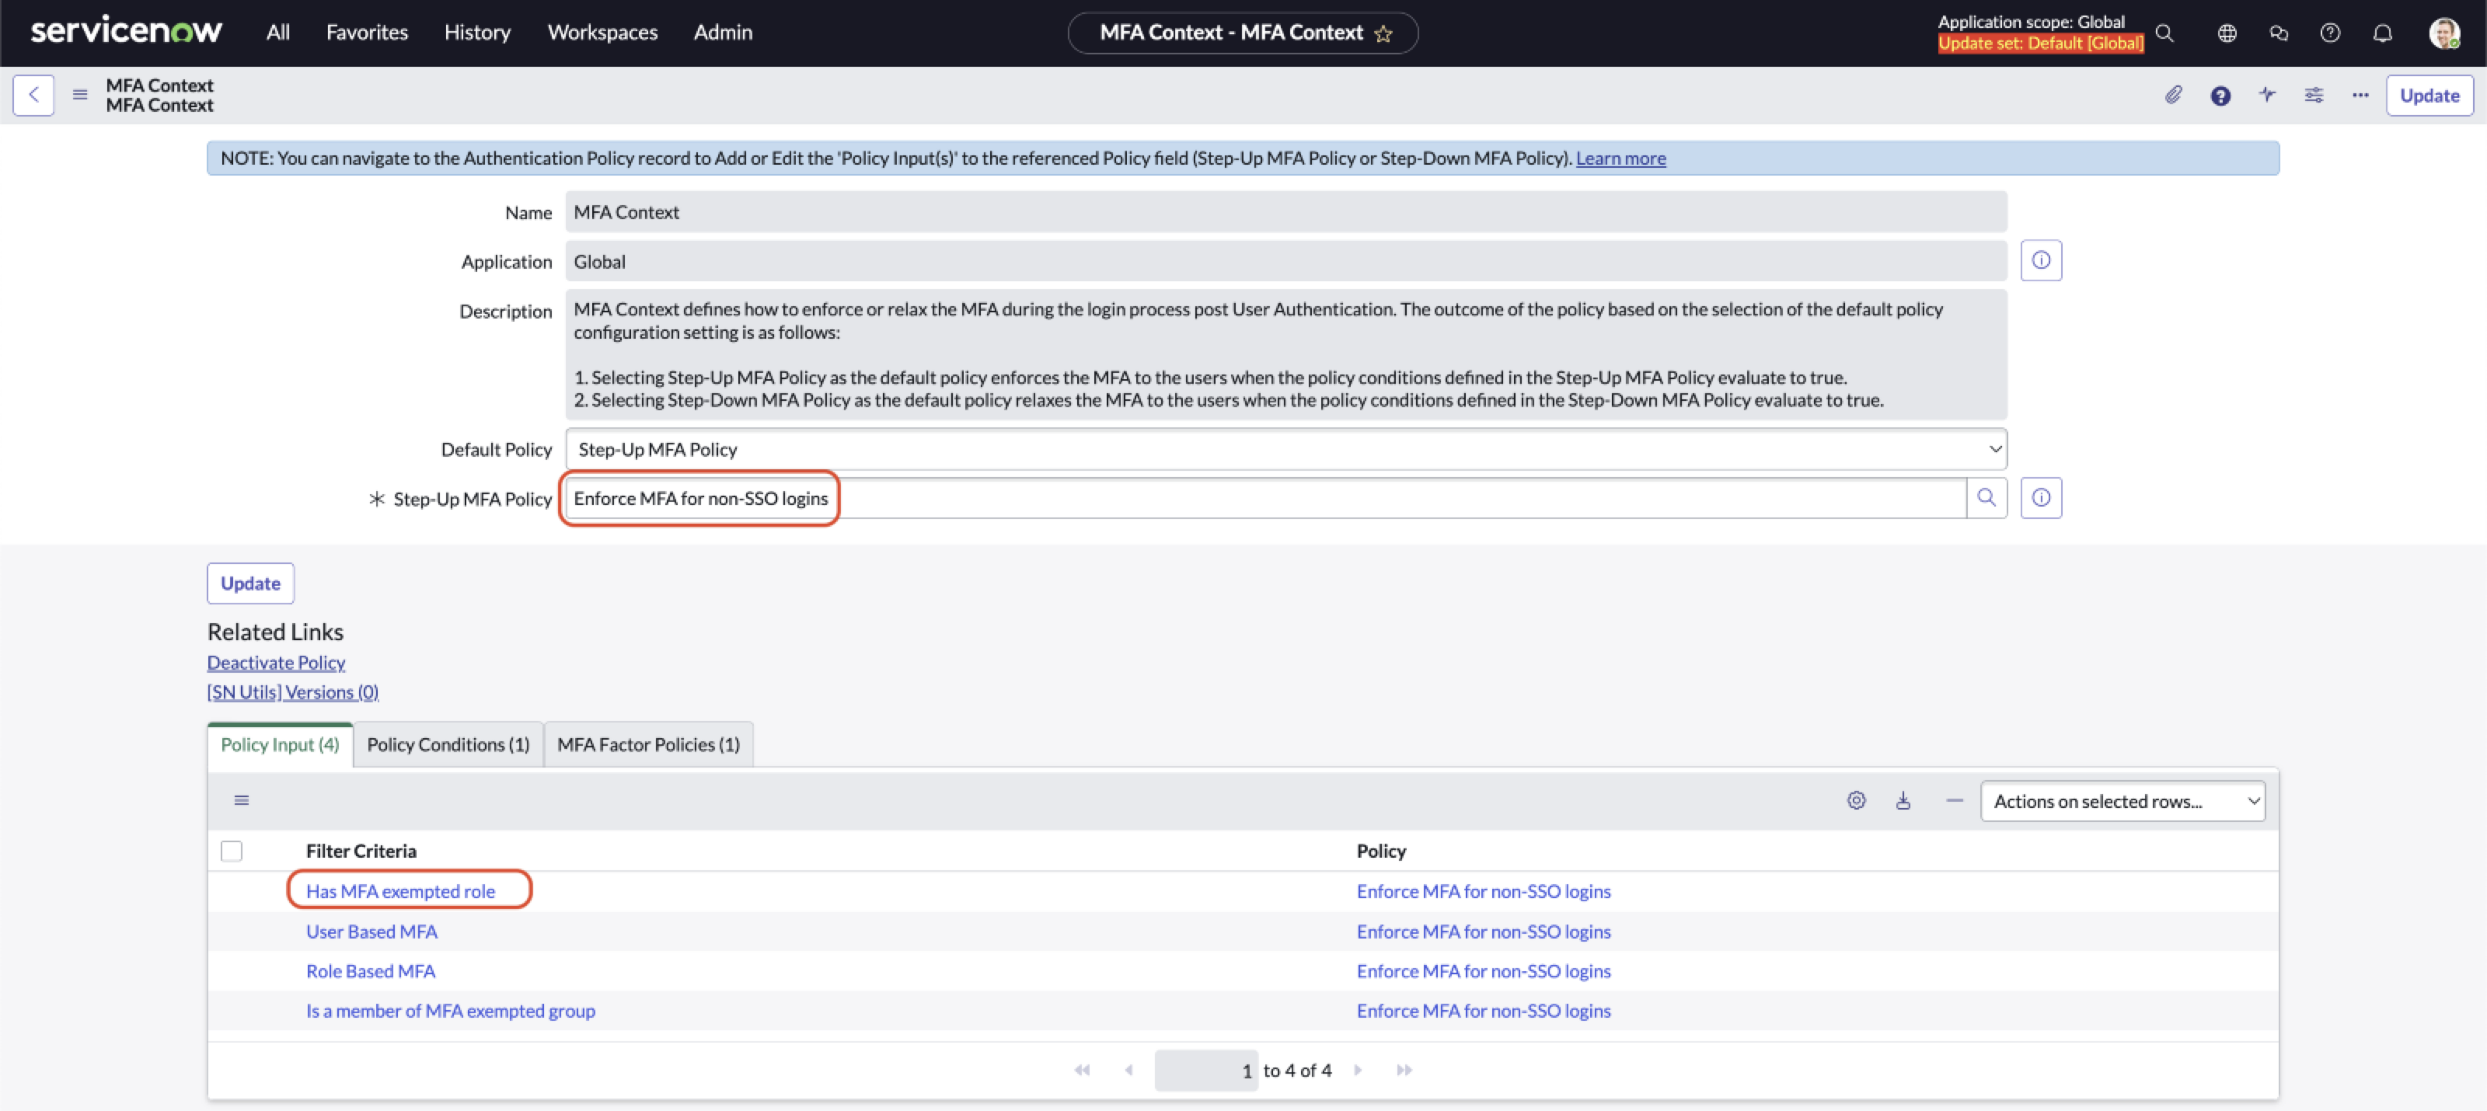The image size is (2487, 1111).
Task: Click the paperclip attachments icon
Action: 2173,95
